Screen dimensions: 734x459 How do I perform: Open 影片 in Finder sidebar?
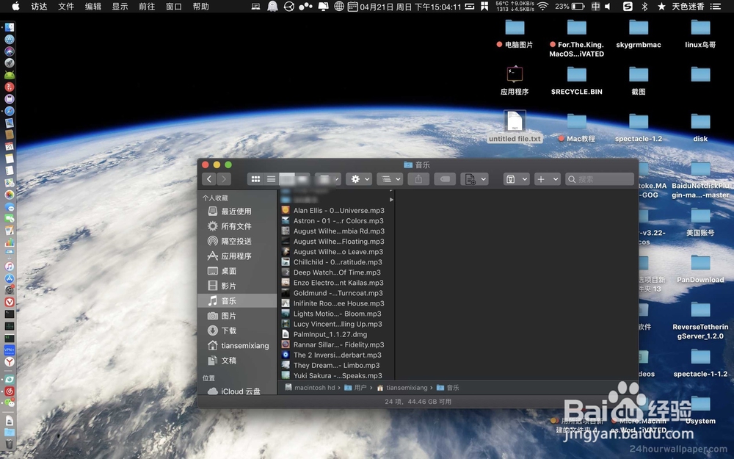pos(237,286)
